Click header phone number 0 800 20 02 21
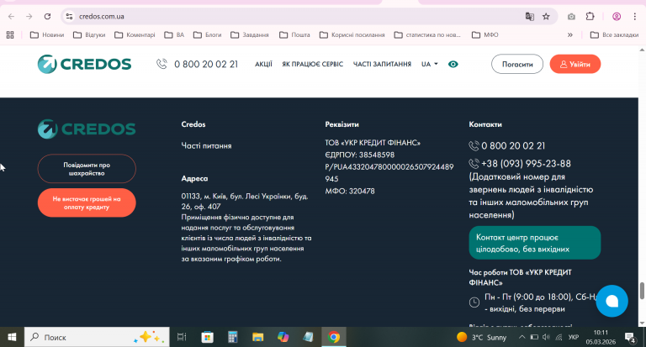This screenshot has height=347, width=646. [206, 64]
